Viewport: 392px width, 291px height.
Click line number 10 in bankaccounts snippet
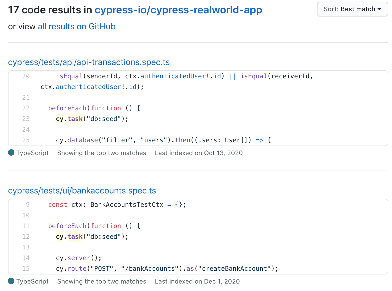point(26,215)
